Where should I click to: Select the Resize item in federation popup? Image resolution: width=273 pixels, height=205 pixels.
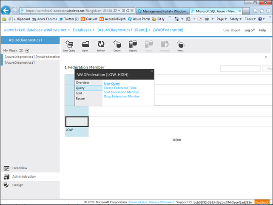[88, 99]
